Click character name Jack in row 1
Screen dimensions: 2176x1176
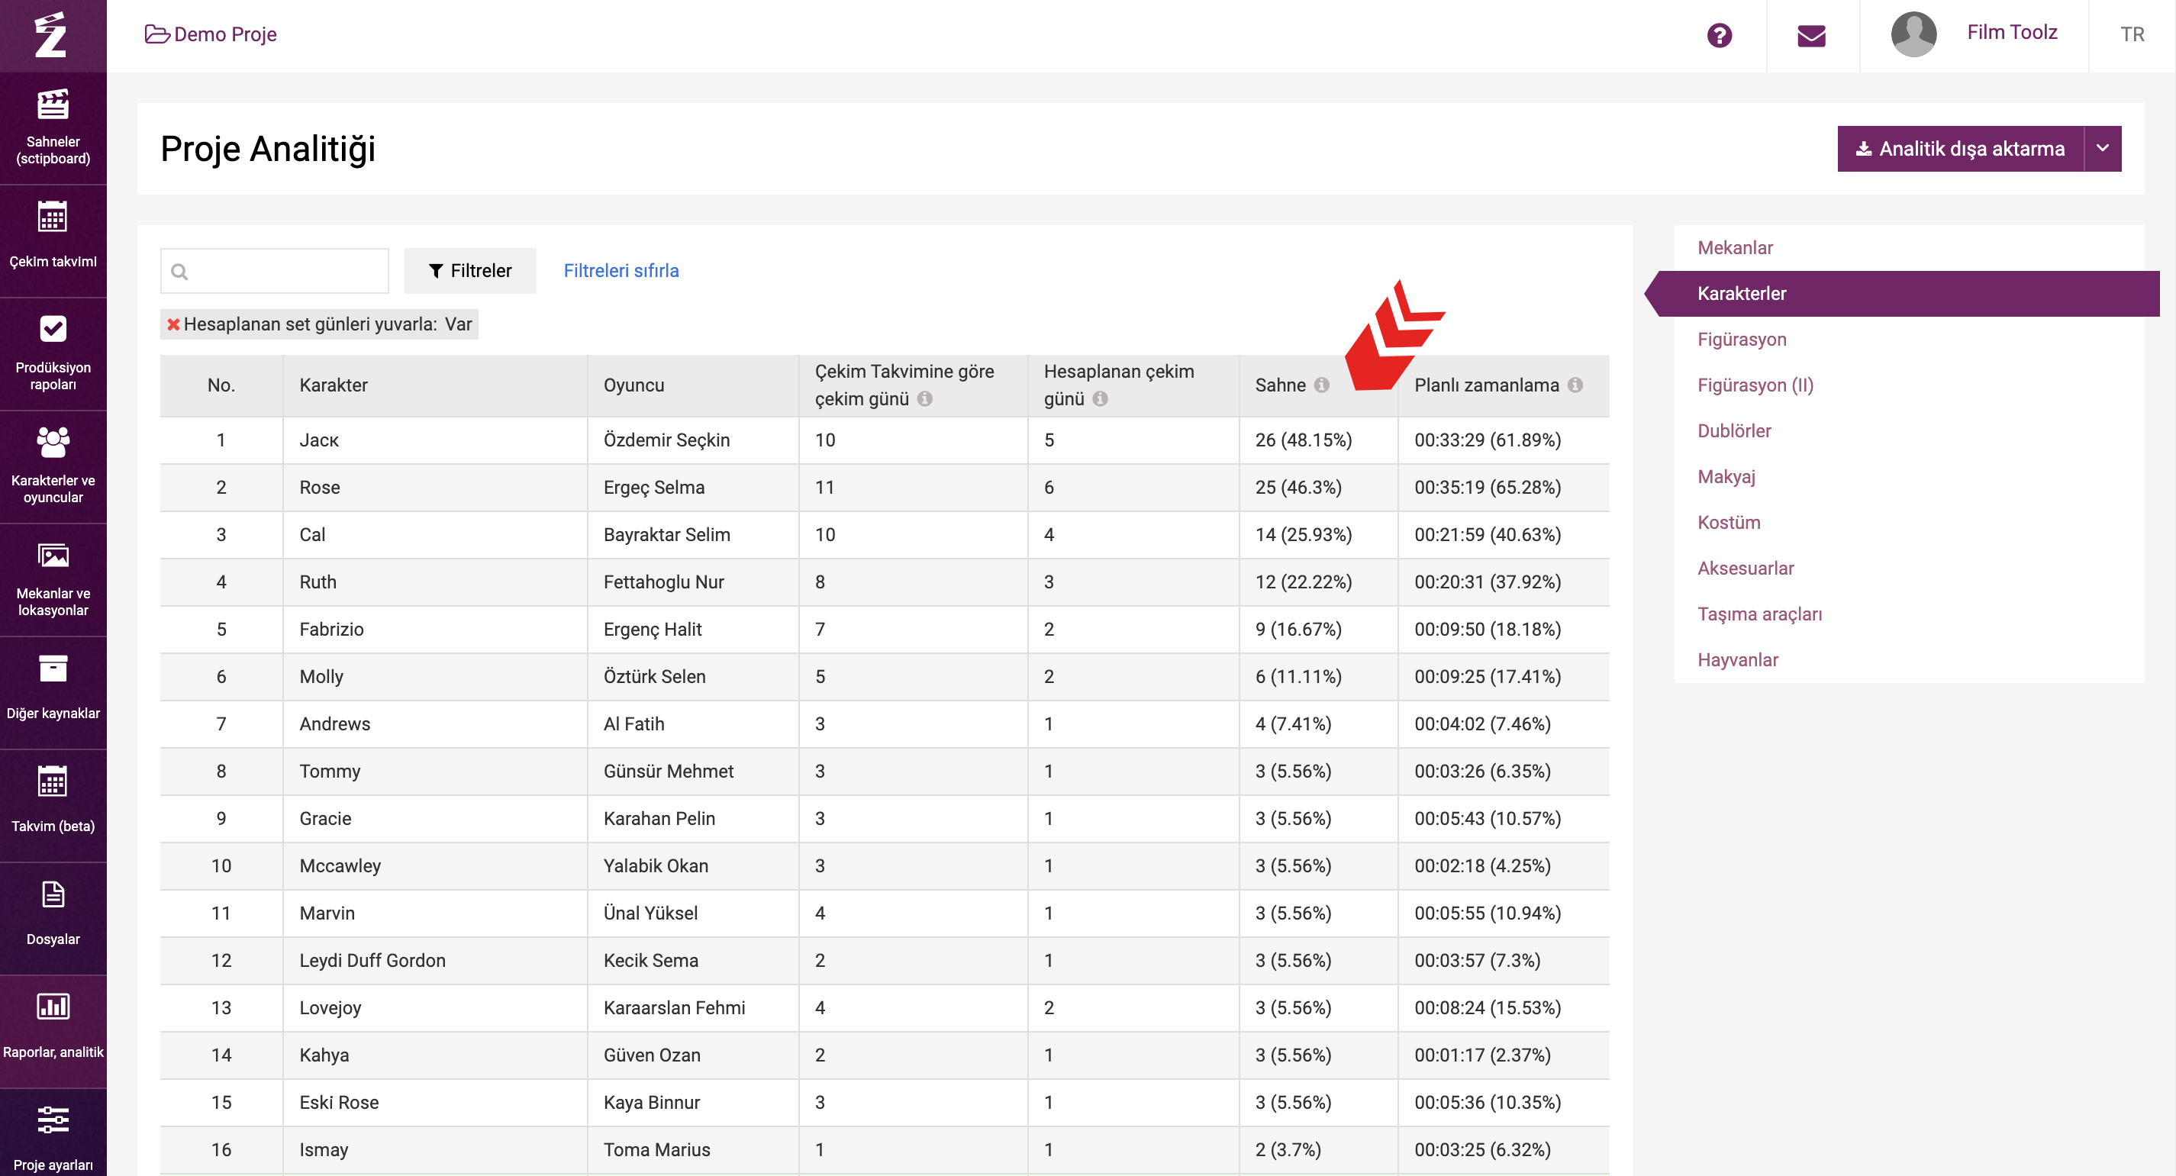pyautogui.click(x=319, y=440)
